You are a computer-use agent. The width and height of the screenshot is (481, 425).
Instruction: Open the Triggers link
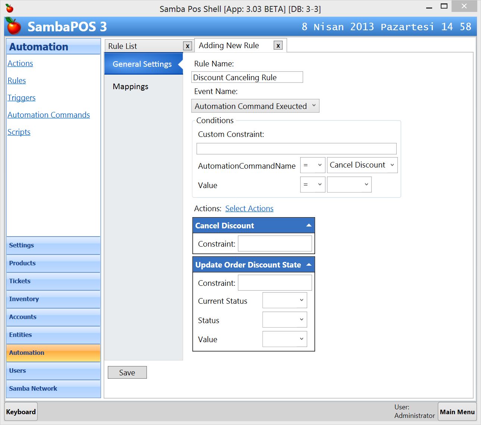click(22, 98)
